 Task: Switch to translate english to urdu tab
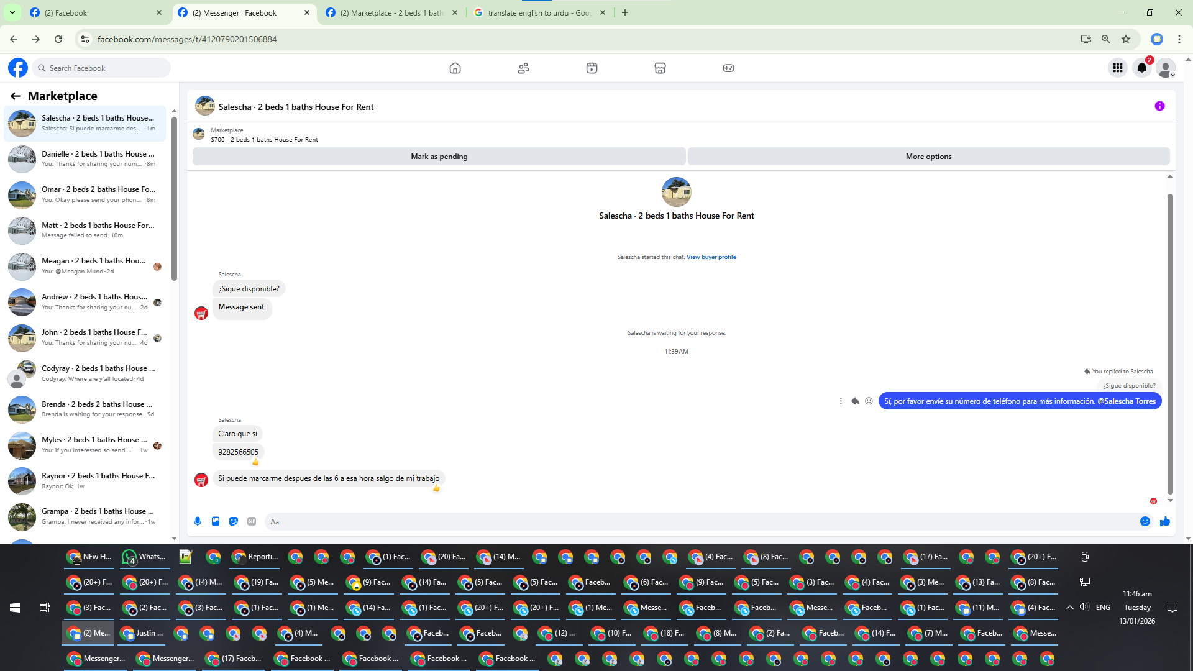click(x=538, y=12)
